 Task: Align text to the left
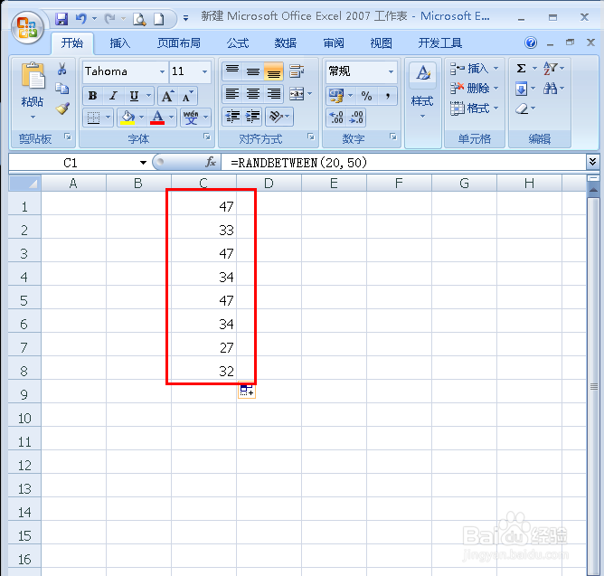[232, 94]
